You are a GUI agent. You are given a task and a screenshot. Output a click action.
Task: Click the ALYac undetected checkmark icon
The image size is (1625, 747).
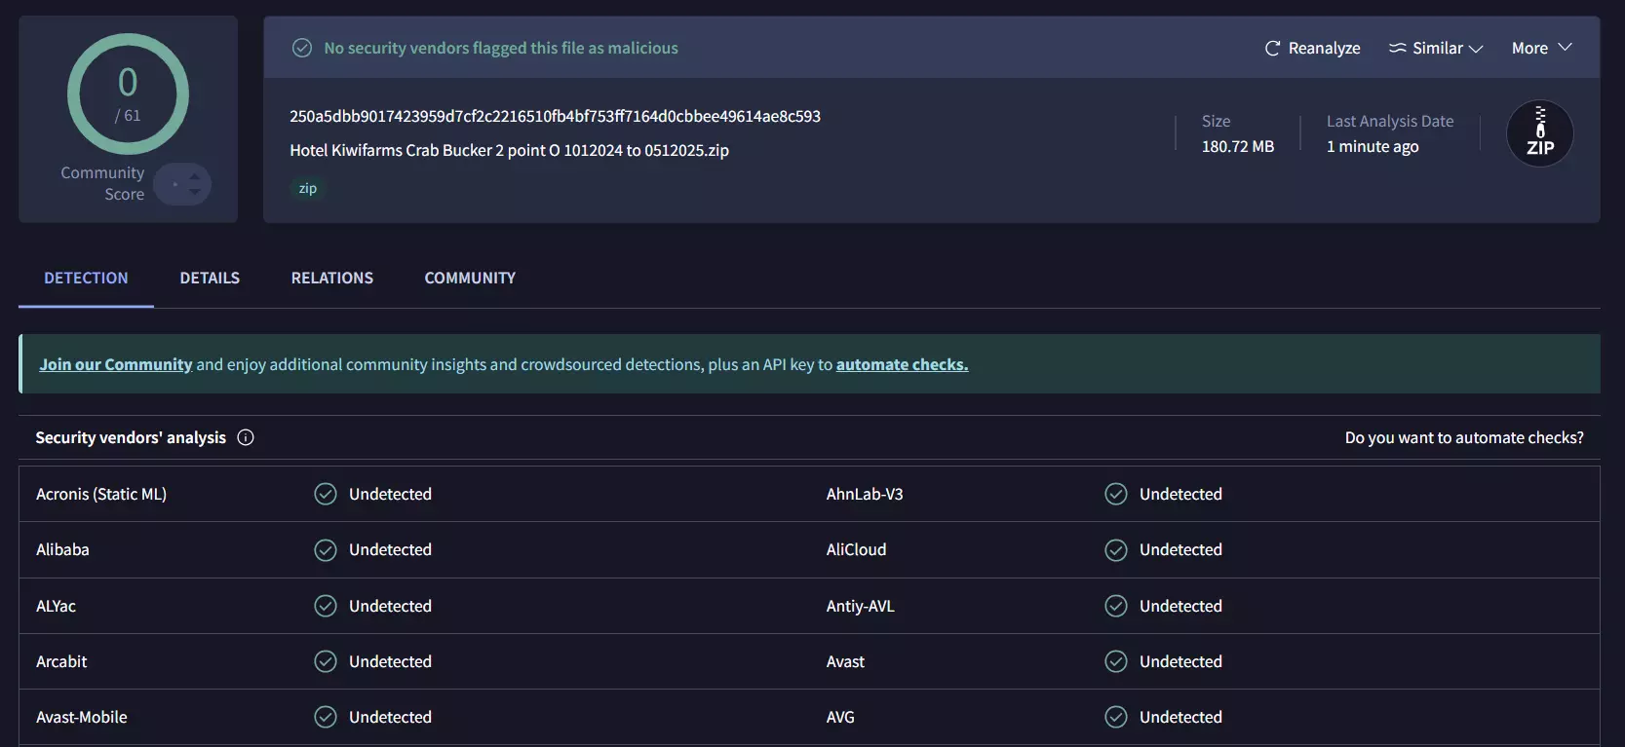(x=326, y=606)
